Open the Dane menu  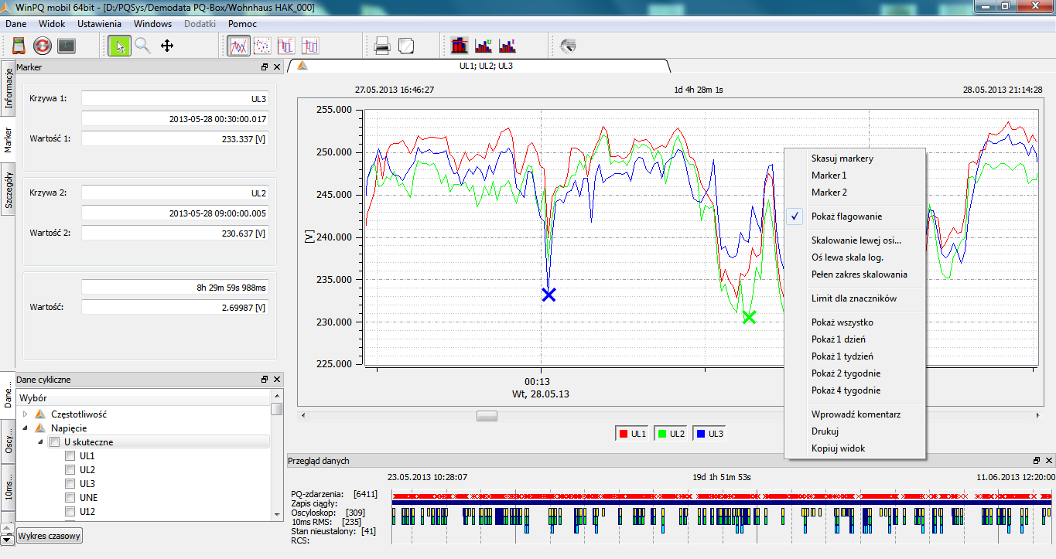(16, 24)
